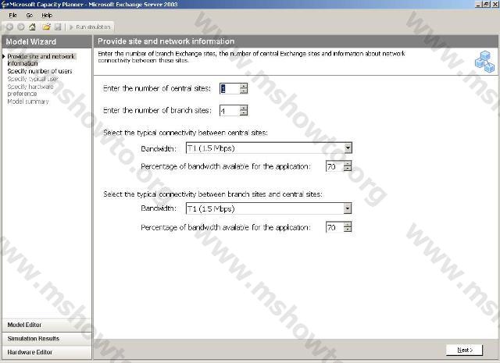Click the application icon in title bar
The image size is (500, 363).
coord(5,5)
